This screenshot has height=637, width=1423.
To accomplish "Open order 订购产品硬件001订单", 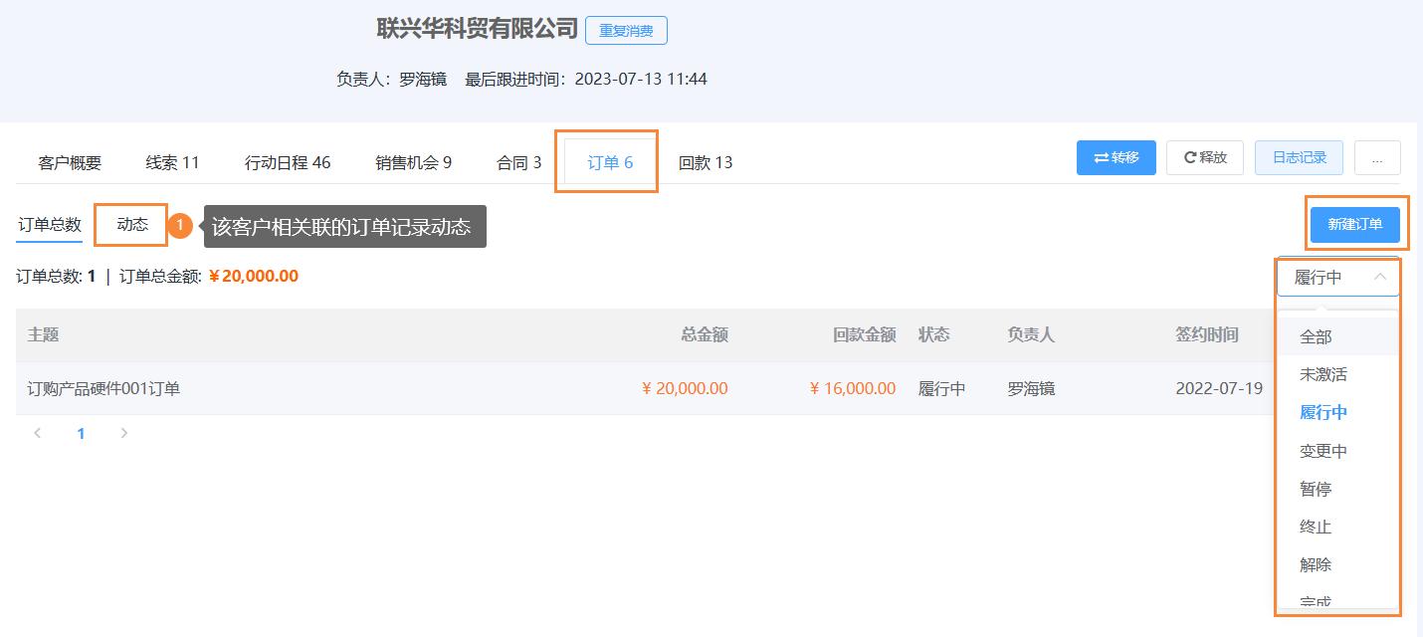I will tap(103, 388).
